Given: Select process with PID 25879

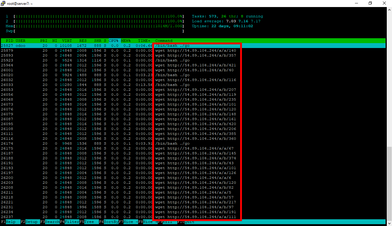Looking at the screenshot, I should point(193,50).
